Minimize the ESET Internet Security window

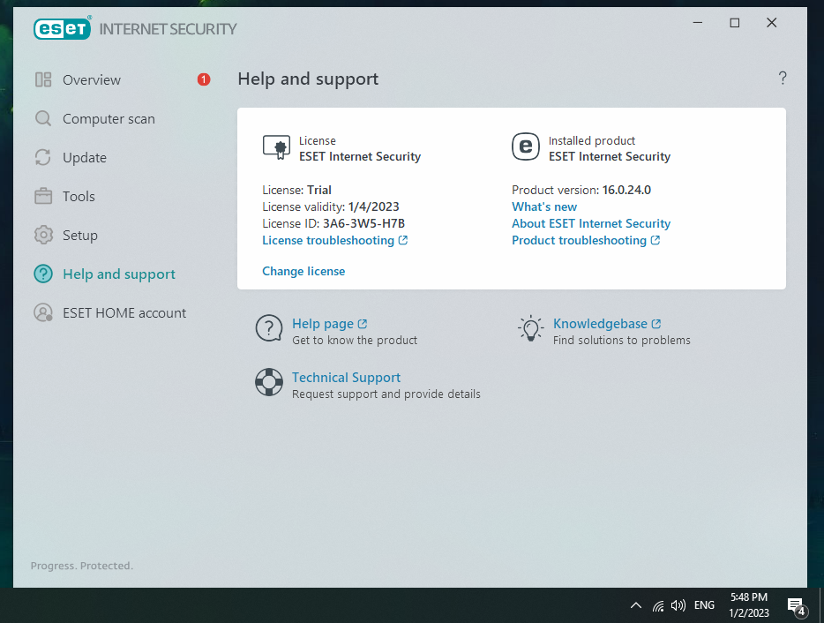coord(698,23)
